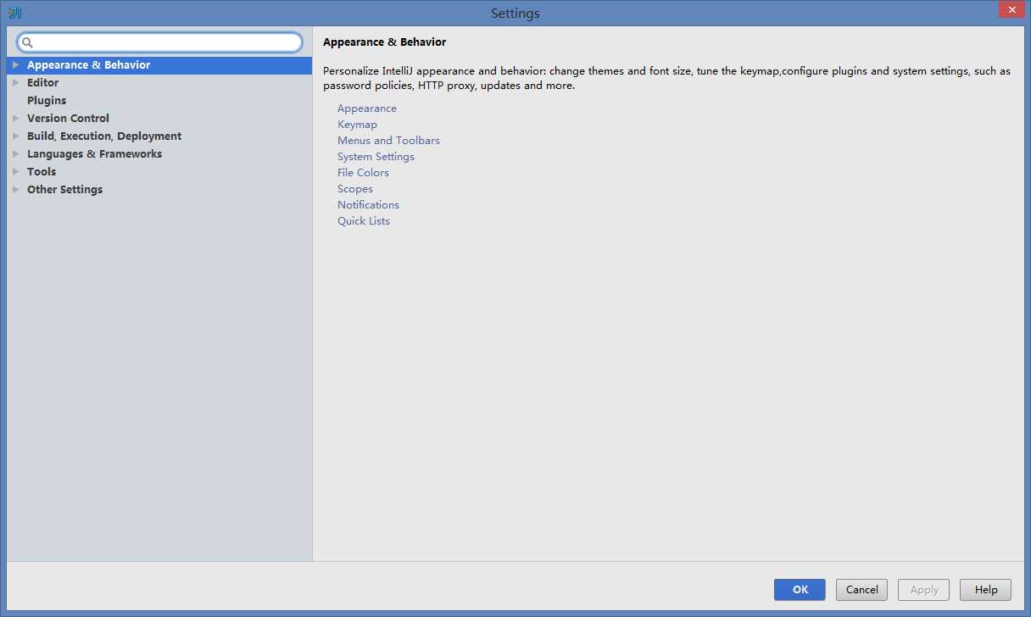Expand Build, Execution, Deployment arrow

click(x=15, y=136)
